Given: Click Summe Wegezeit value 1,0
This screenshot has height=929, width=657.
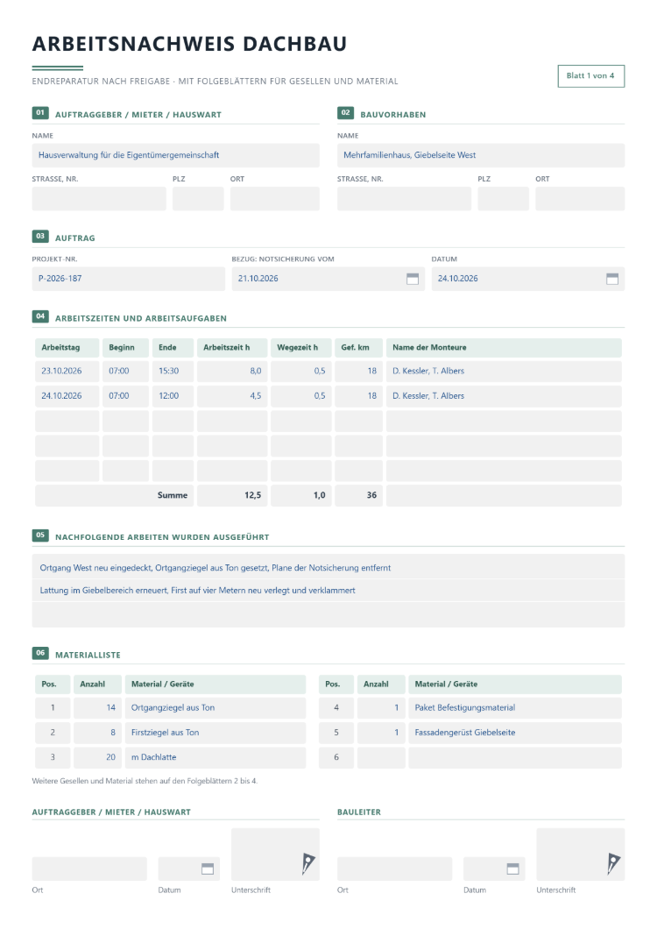Looking at the screenshot, I should point(301,495).
